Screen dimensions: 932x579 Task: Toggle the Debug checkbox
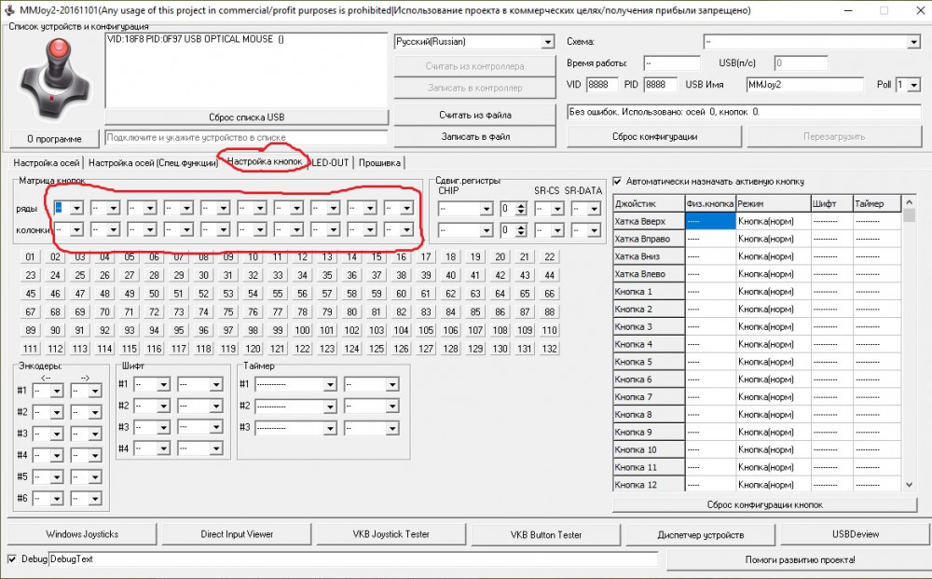tap(12, 559)
